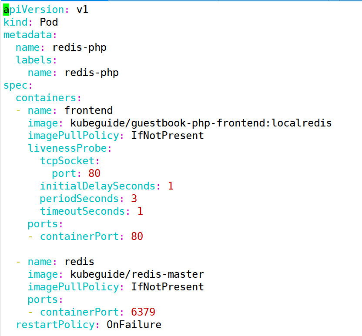Click the initialDelaySeconds key
This screenshot has width=362, height=336.
click(97, 186)
